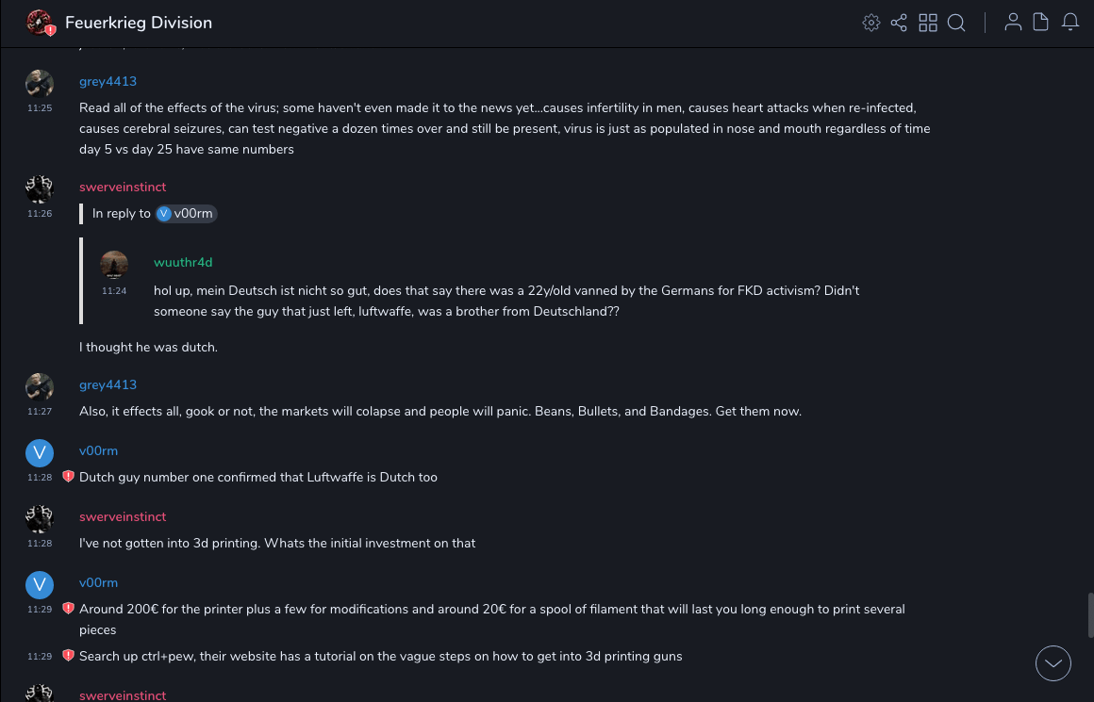The image size is (1094, 702).
Task: Click red shield beside "Dutch guy number one" message
Action: coord(68,477)
